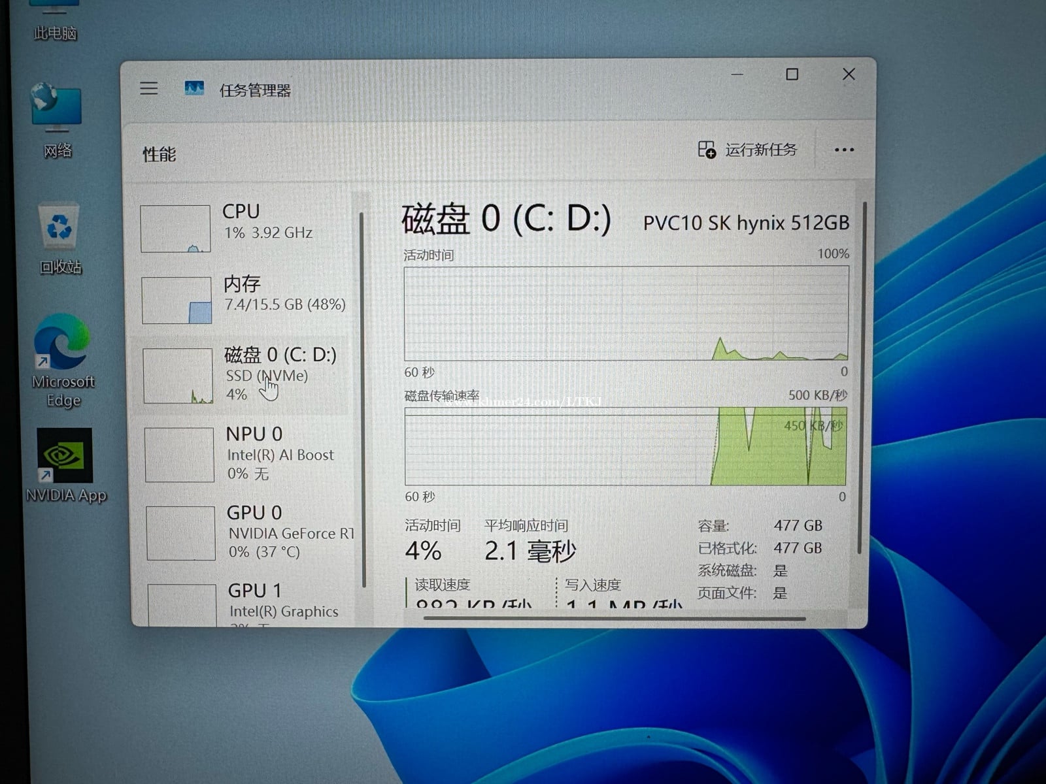The height and width of the screenshot is (784, 1046).
Task: Click the Task Manager app icon in title bar
Action: coord(194,88)
